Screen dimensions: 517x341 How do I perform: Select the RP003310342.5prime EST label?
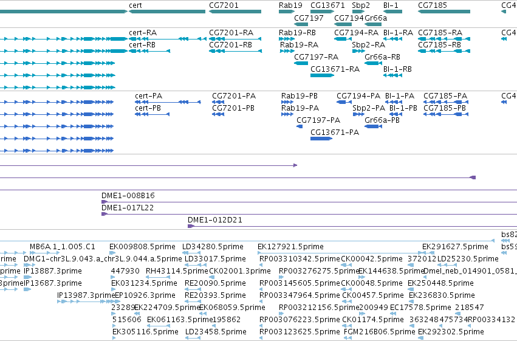(x=300, y=259)
